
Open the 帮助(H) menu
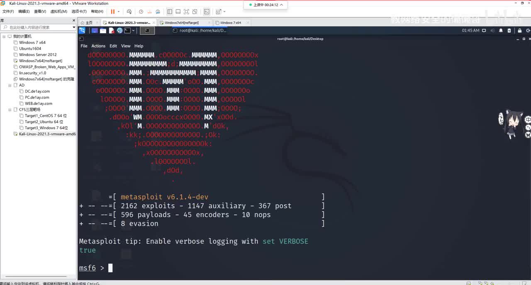coord(97,12)
